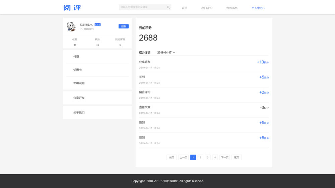
Task: Go to 首页 in top navigation
Action: 184,8
